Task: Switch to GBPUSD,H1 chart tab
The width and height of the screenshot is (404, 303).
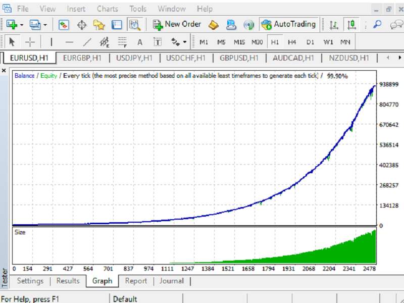Action: [239, 58]
